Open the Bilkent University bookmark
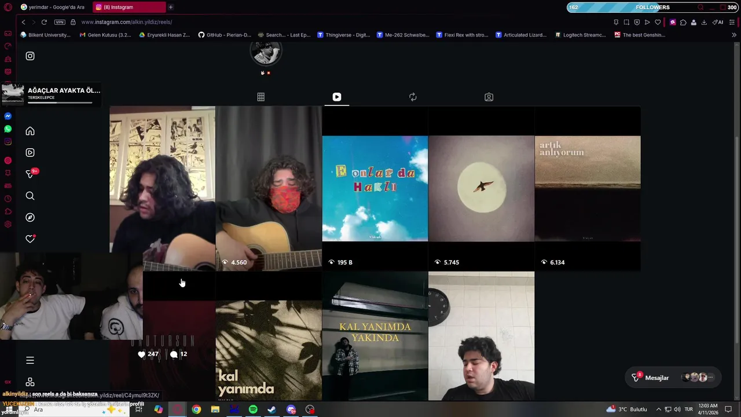Viewport: 741px width, 417px height. (45, 35)
